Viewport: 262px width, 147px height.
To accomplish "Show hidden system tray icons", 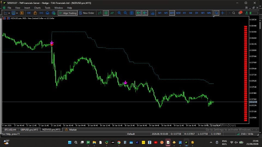I will coord(211,142).
